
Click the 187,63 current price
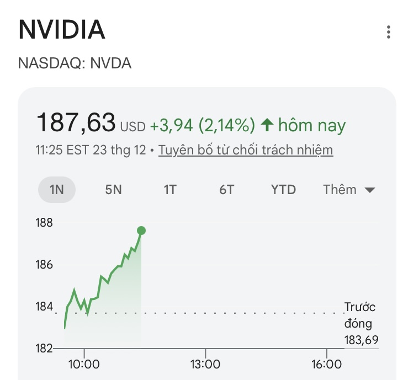tap(76, 122)
